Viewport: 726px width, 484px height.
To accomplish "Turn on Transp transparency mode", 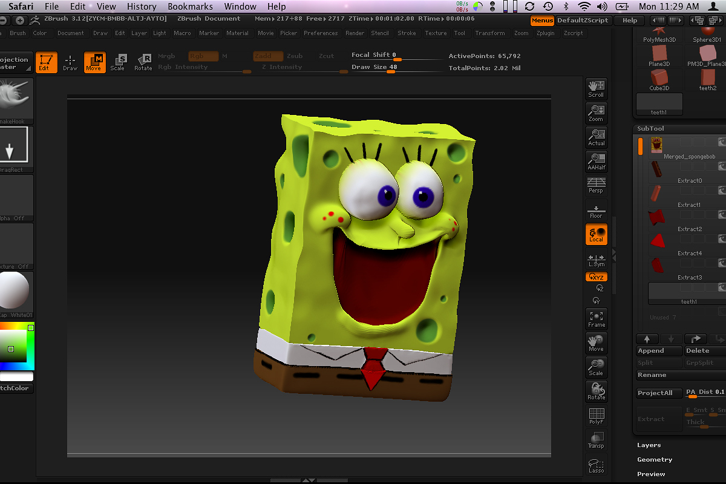I will 596,440.
